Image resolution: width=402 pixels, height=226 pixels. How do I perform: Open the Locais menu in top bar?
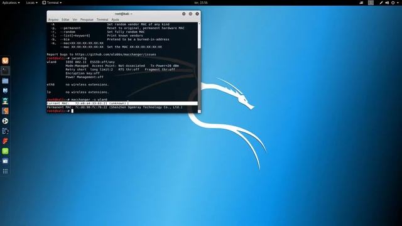[31, 3]
